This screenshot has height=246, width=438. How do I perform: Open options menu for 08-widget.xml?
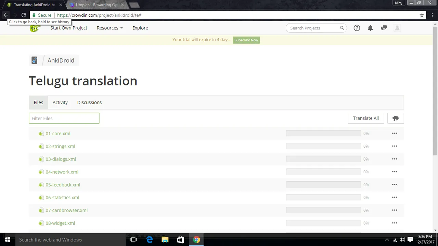(x=395, y=223)
